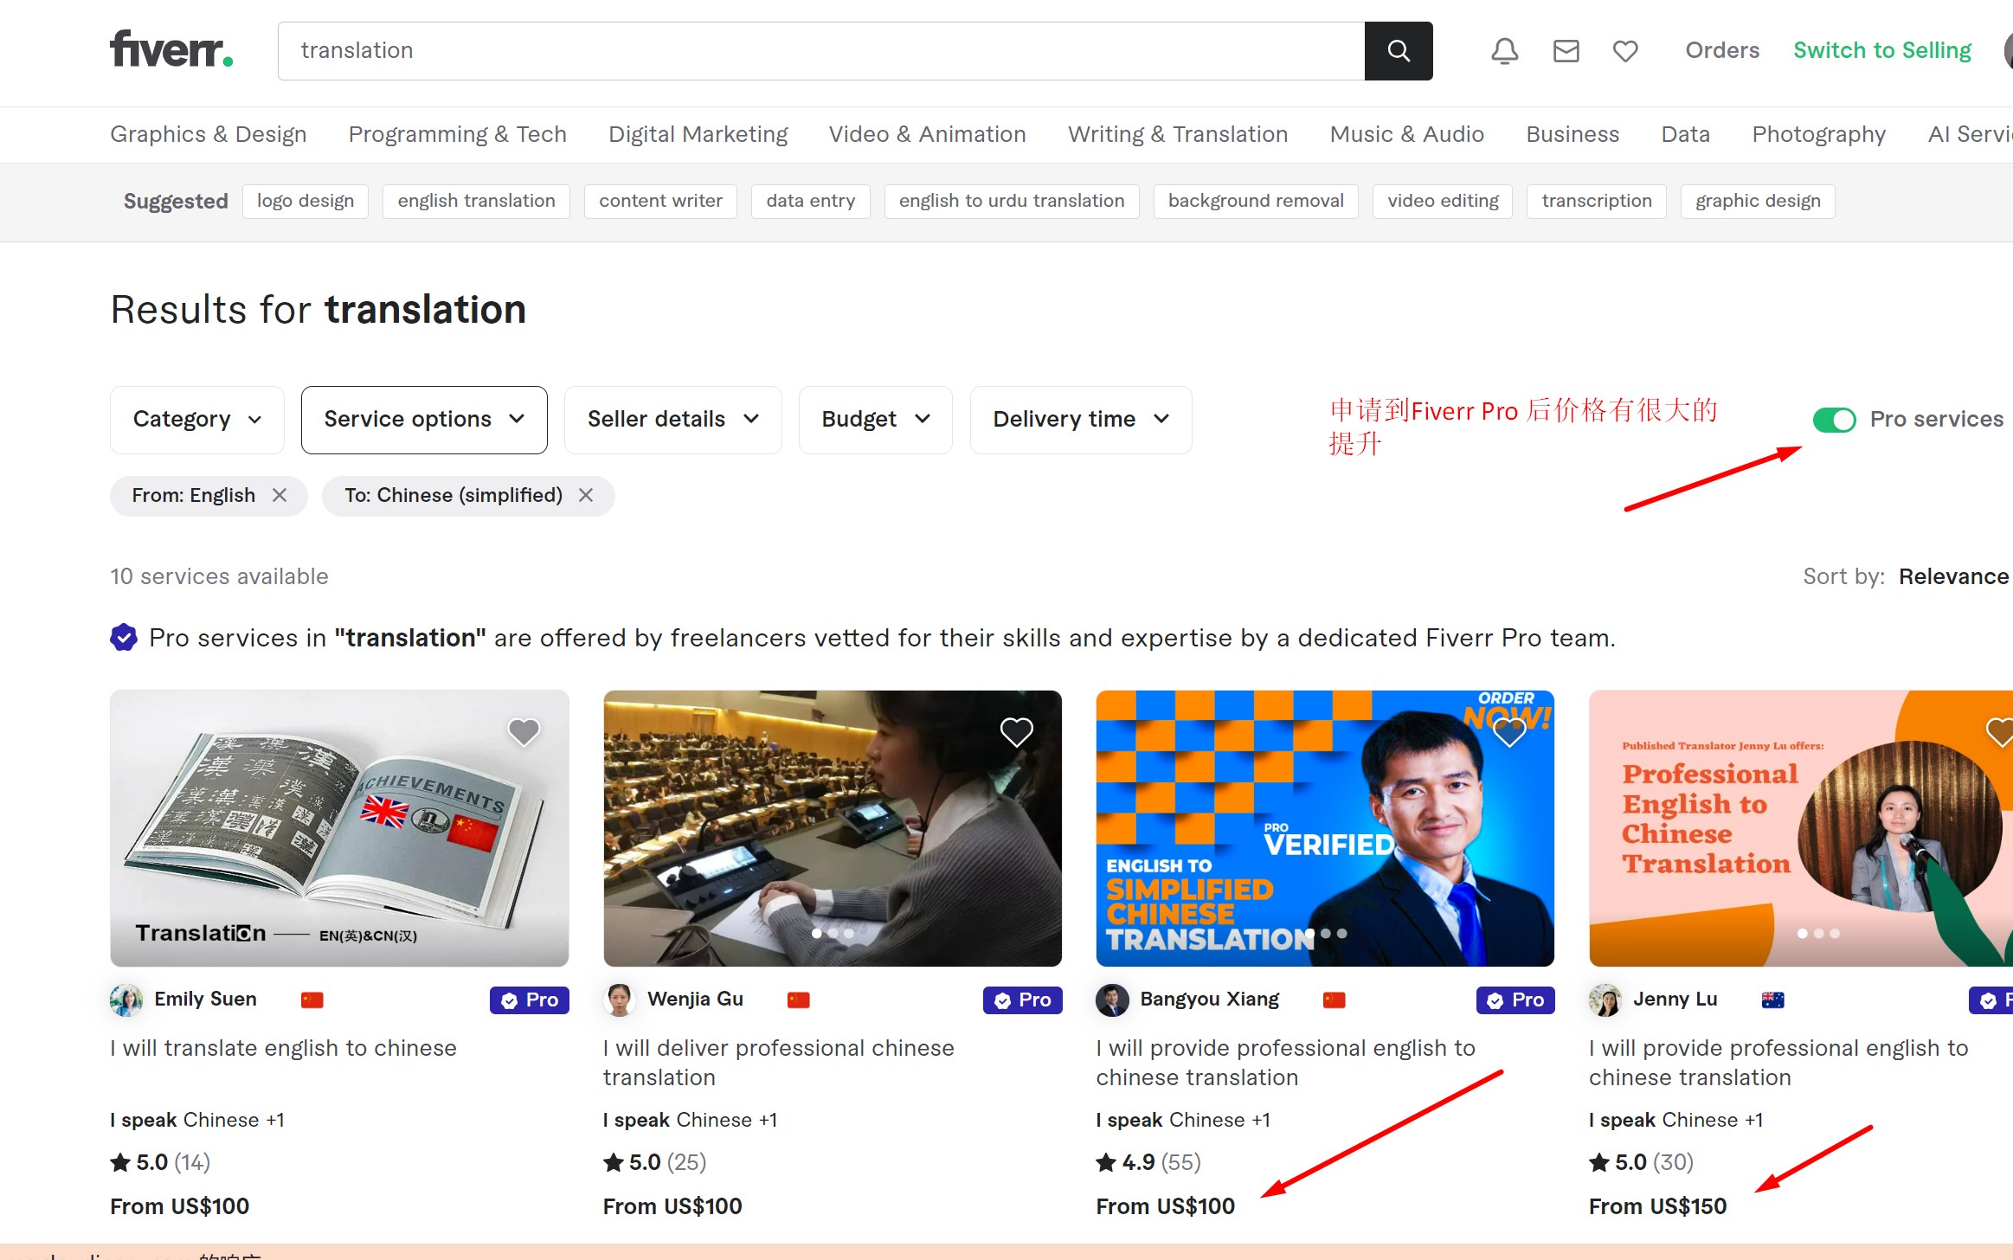The width and height of the screenshot is (2013, 1260).
Task: Click the Fiverr logo
Action: [171, 49]
